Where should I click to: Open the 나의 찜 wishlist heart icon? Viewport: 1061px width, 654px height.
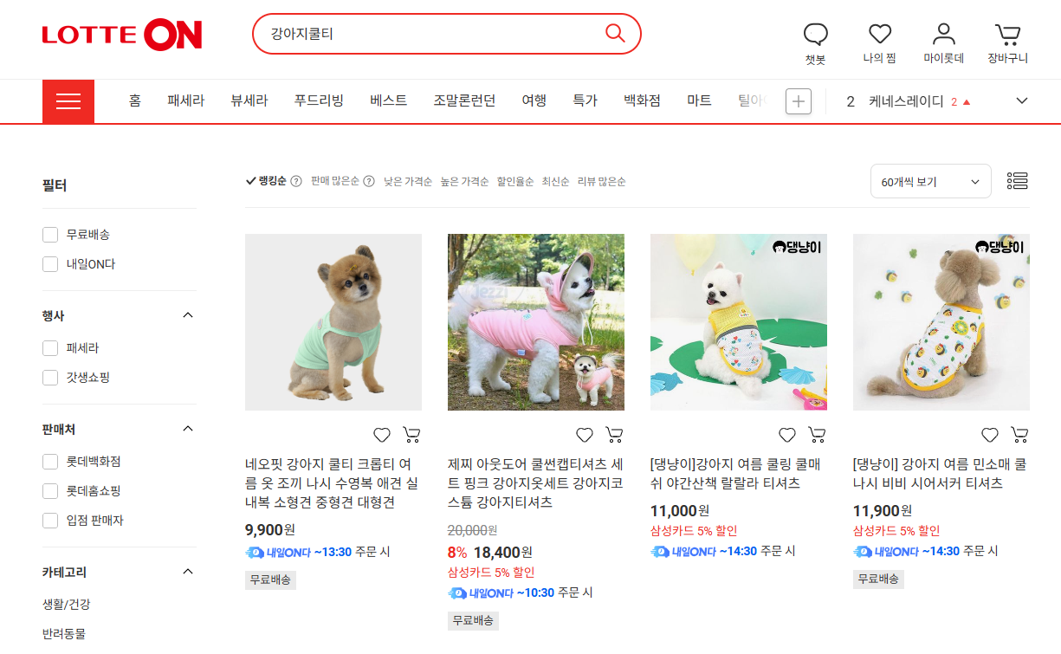[x=879, y=35]
